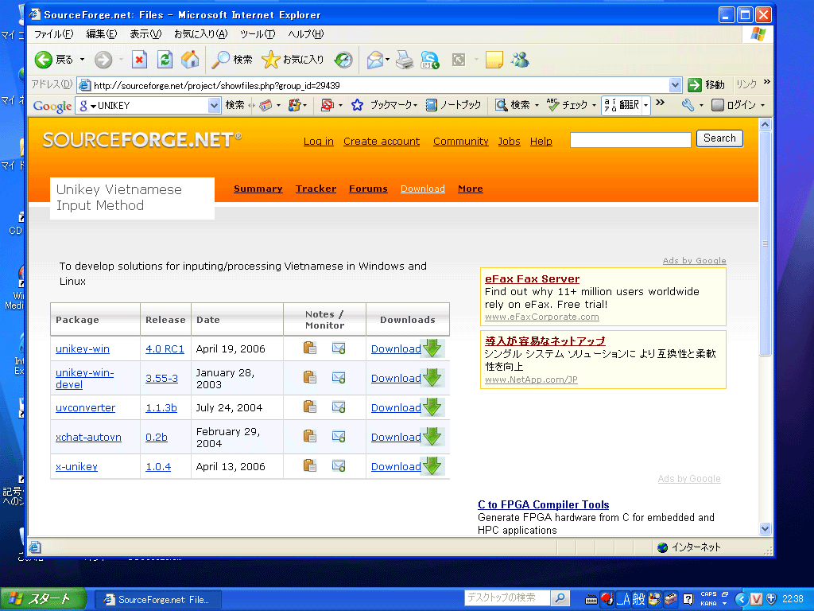Image resolution: width=814 pixels, height=611 pixels.
Task: Open the ヘルプ(H) menu
Action: 306,34
